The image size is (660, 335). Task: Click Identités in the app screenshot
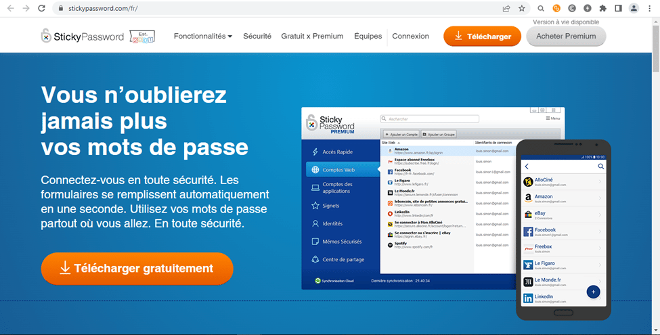tap(327, 224)
